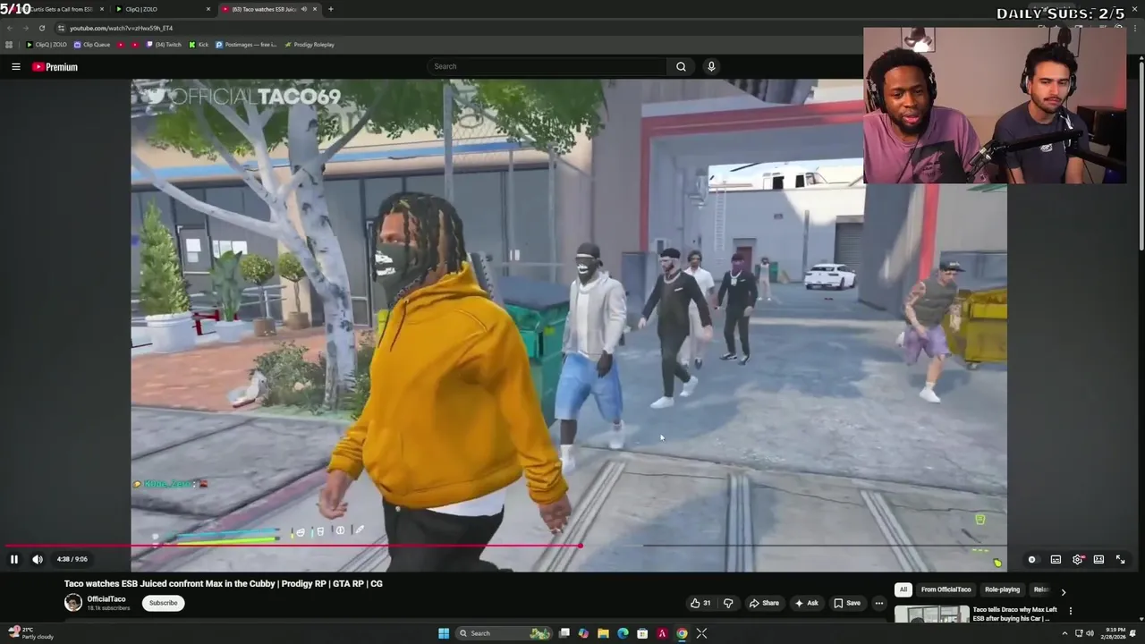Open more actions three-dot menu under video
The image size is (1145, 644).
879,603
